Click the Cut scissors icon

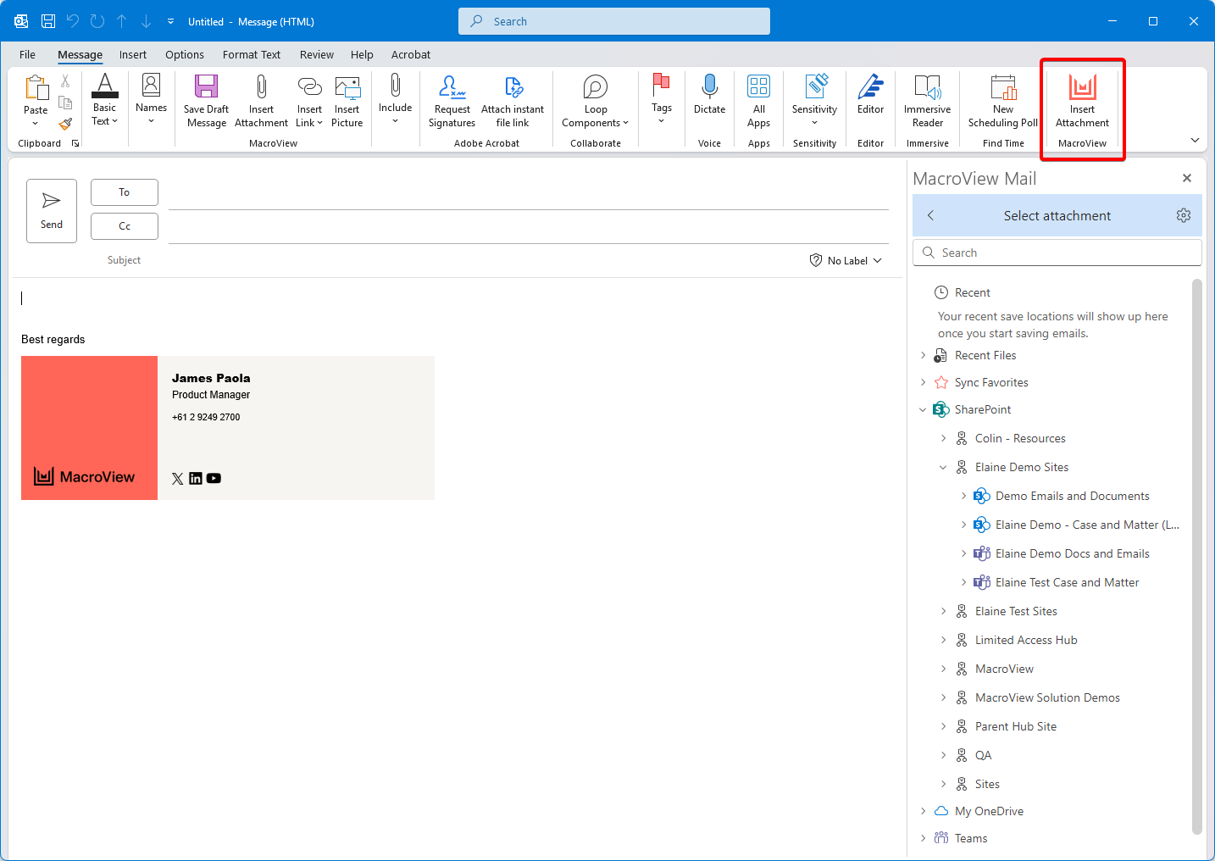(65, 81)
